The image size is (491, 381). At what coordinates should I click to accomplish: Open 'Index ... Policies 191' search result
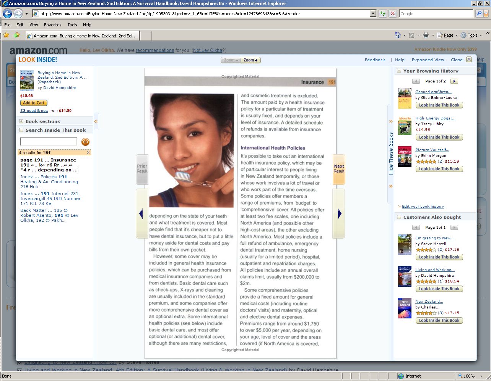(49, 182)
